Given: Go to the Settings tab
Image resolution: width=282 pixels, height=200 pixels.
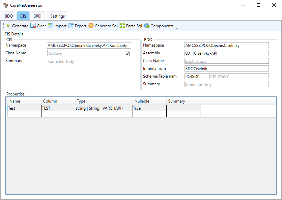Looking at the screenshot, I should click(x=57, y=16).
